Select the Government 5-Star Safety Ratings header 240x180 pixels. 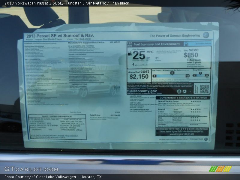183,97
